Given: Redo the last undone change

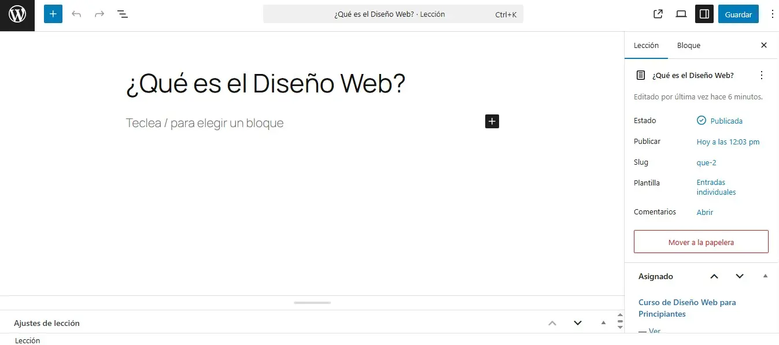Looking at the screenshot, I should [x=99, y=14].
